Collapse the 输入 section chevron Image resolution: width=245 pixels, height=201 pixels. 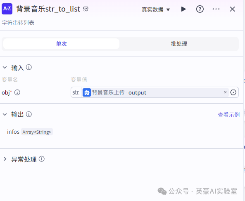point(5,67)
